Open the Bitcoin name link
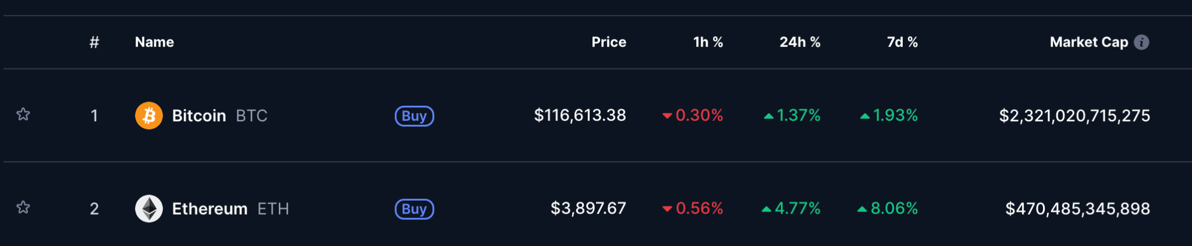Screen dimensions: 1192x246 click(199, 115)
